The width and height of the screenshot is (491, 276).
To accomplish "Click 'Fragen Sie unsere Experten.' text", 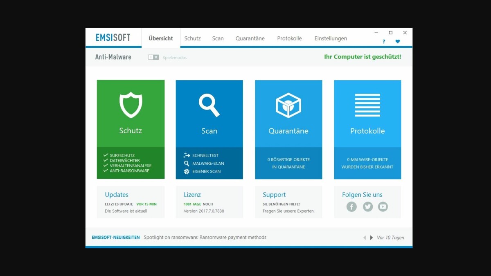I will 288,211.
